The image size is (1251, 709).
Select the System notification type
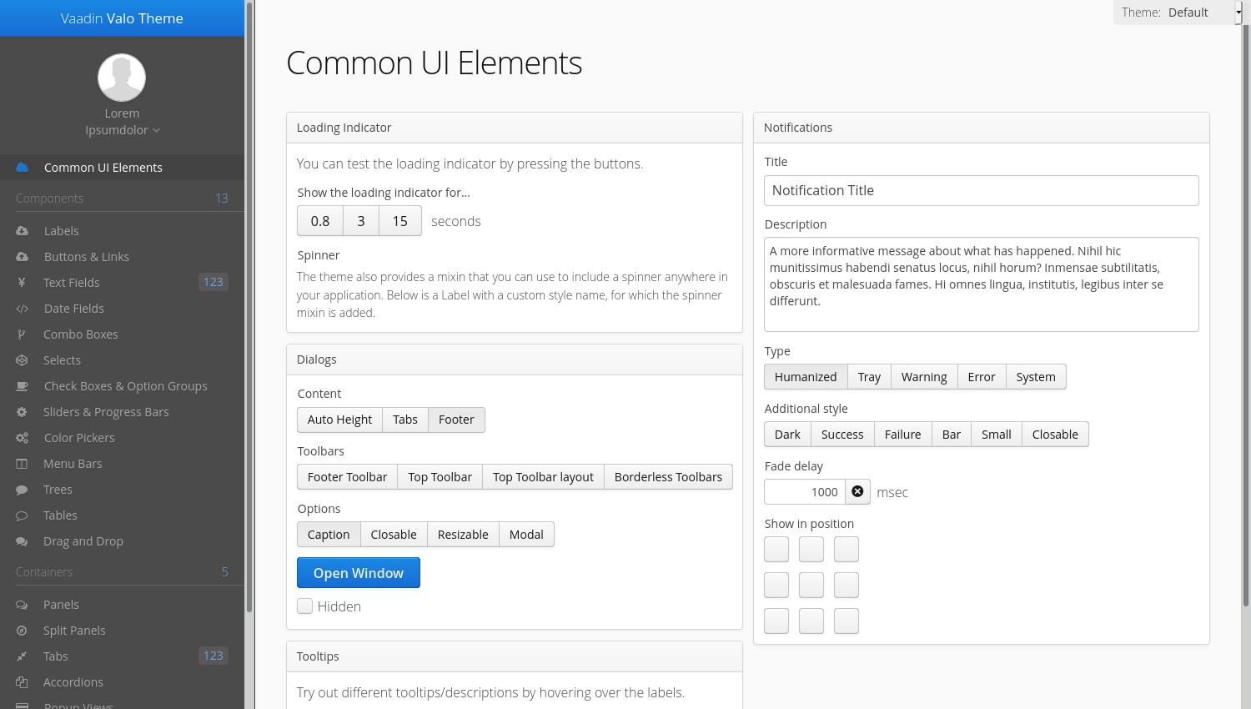click(x=1036, y=377)
